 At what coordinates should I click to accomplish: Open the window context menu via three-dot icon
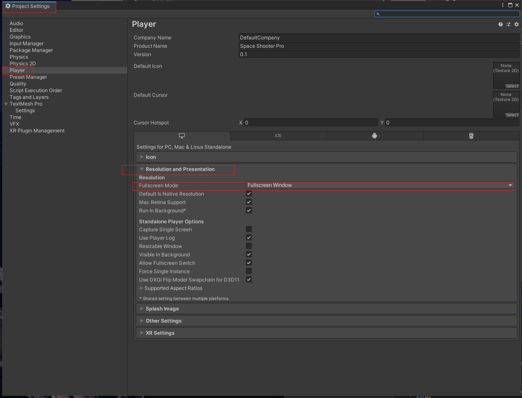click(502, 5)
